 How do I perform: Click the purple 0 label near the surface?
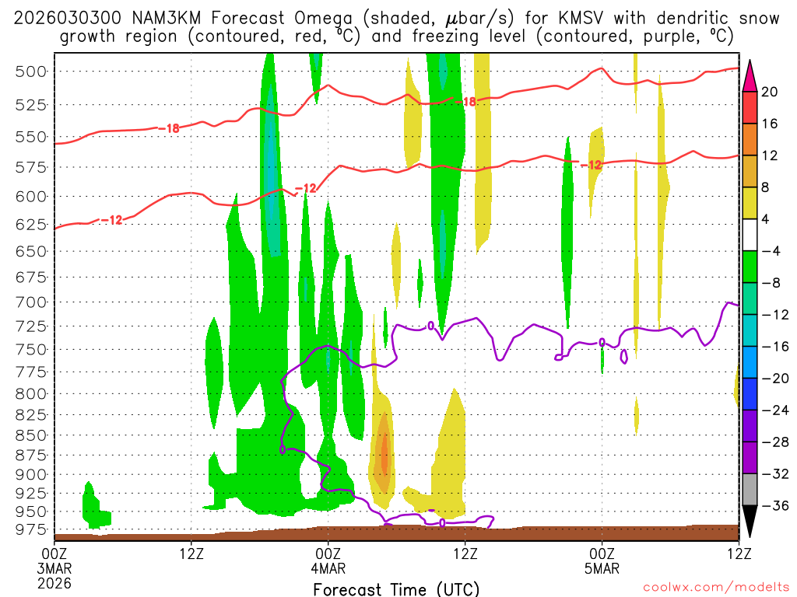point(442,522)
